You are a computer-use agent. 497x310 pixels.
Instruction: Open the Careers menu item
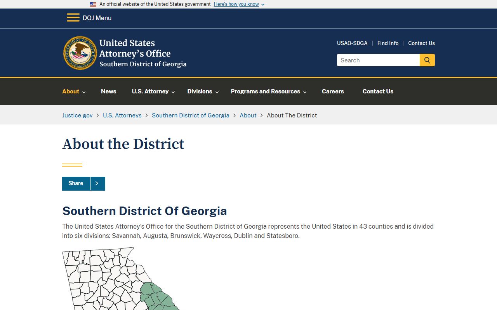point(333,91)
